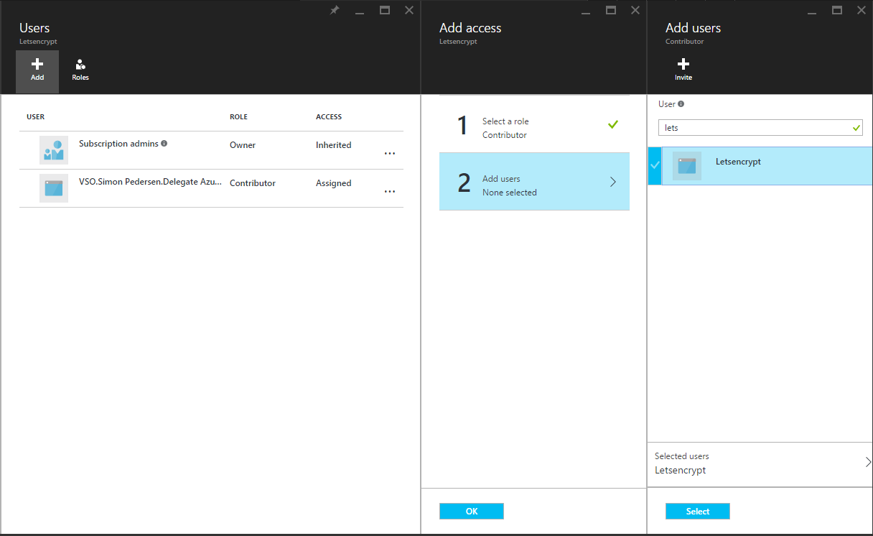This screenshot has height=536, width=873.
Task: Click the User search input field
Action: 754,128
